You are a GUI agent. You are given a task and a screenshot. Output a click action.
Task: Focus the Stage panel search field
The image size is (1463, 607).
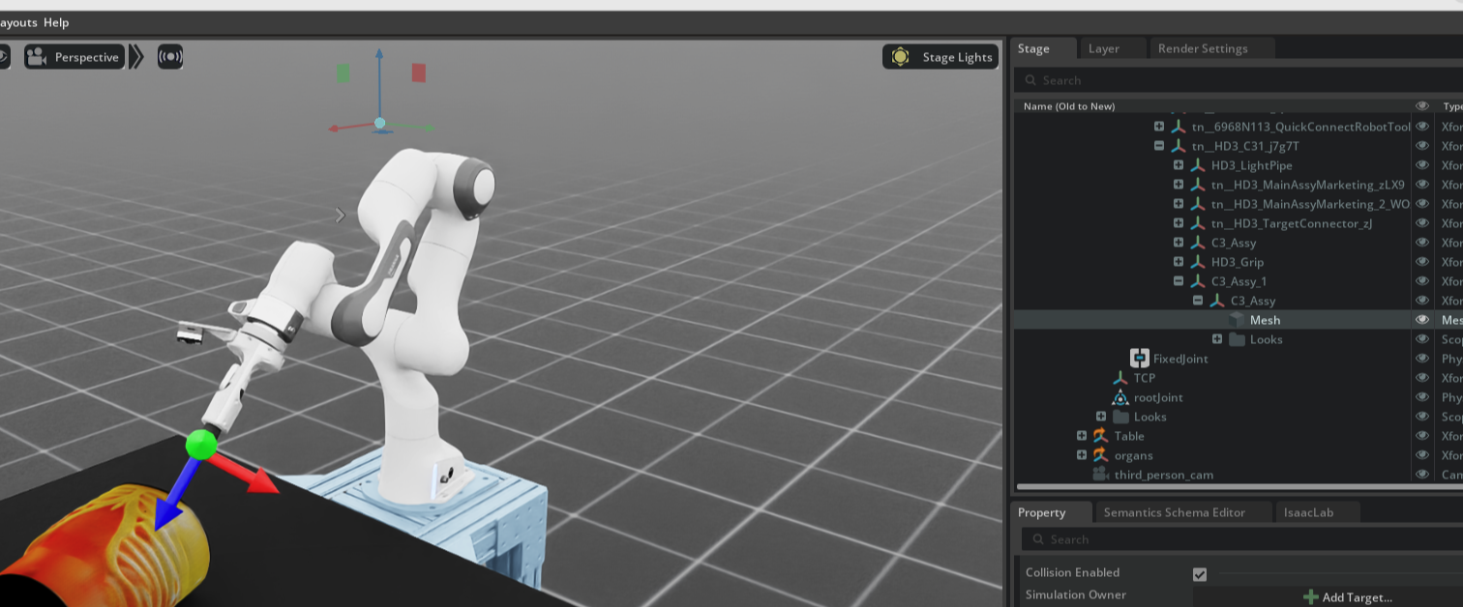tap(1238, 80)
